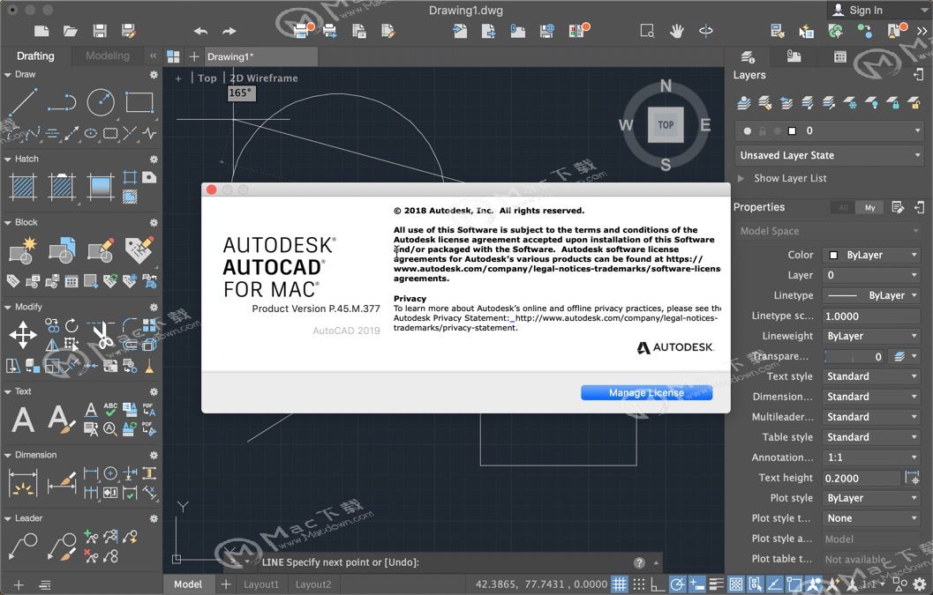Select the Gradient hatch tool

point(100,187)
